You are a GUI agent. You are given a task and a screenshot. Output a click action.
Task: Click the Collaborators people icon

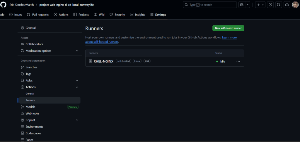point(22,44)
